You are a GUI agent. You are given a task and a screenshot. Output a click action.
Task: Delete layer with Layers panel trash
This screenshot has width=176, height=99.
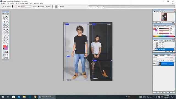(173, 92)
